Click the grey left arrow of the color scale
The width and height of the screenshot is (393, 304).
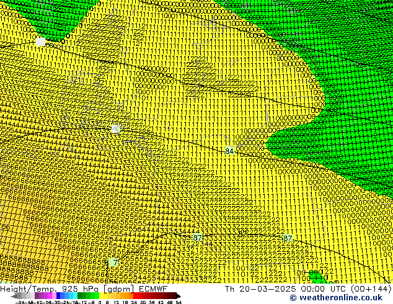pyautogui.click(x=14, y=296)
